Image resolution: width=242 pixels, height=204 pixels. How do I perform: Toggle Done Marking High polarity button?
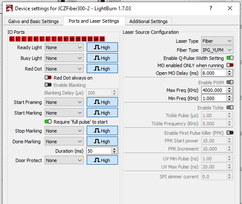click(102, 141)
